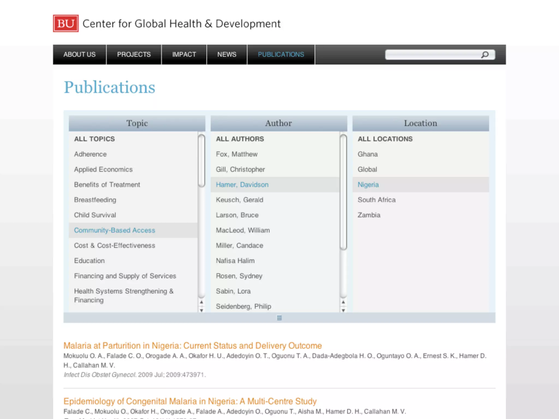The image size is (559, 419).
Task: Click the BU logo icon
Action: pos(66,23)
